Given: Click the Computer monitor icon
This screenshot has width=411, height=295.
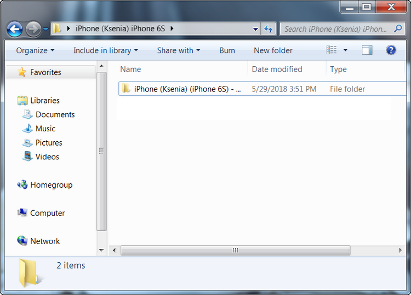Looking at the screenshot, I should tap(22, 212).
